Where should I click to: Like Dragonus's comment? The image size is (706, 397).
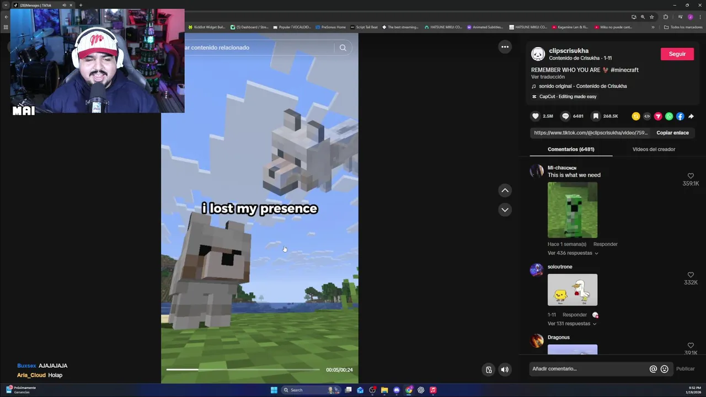(691, 345)
